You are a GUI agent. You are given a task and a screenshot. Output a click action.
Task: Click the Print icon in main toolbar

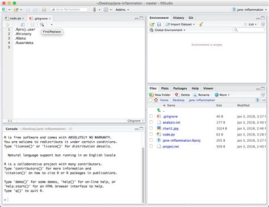tap(44, 10)
